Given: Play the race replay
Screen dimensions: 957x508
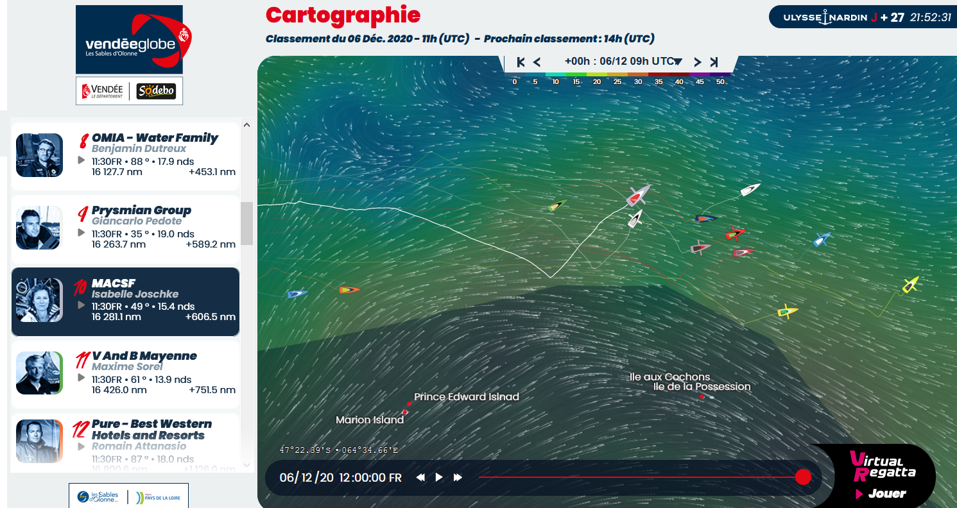Looking at the screenshot, I should coord(439,477).
